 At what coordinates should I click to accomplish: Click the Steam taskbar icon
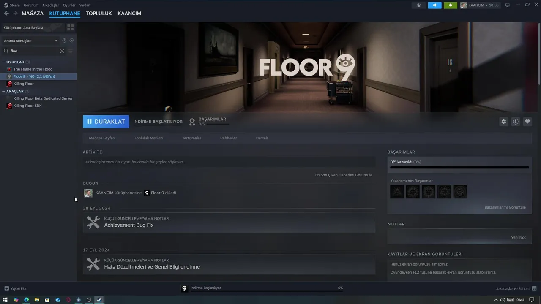point(99,300)
